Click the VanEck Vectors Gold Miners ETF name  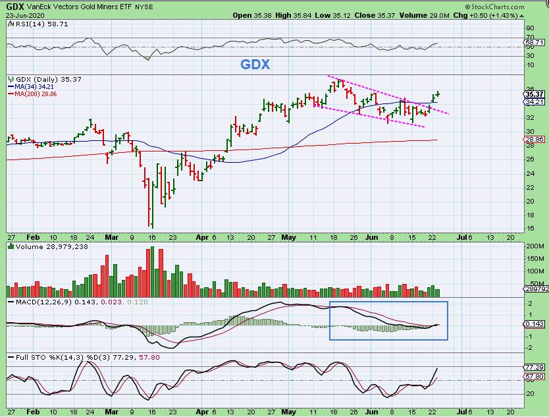tap(80, 7)
